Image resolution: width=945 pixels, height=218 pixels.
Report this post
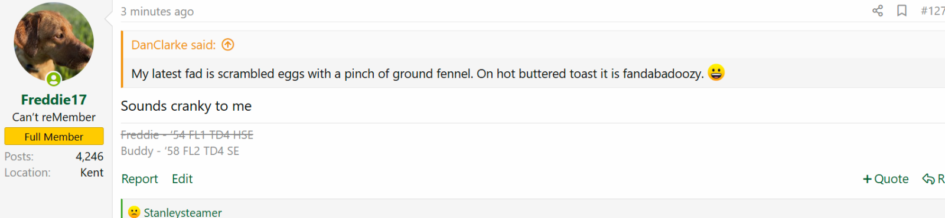click(139, 179)
